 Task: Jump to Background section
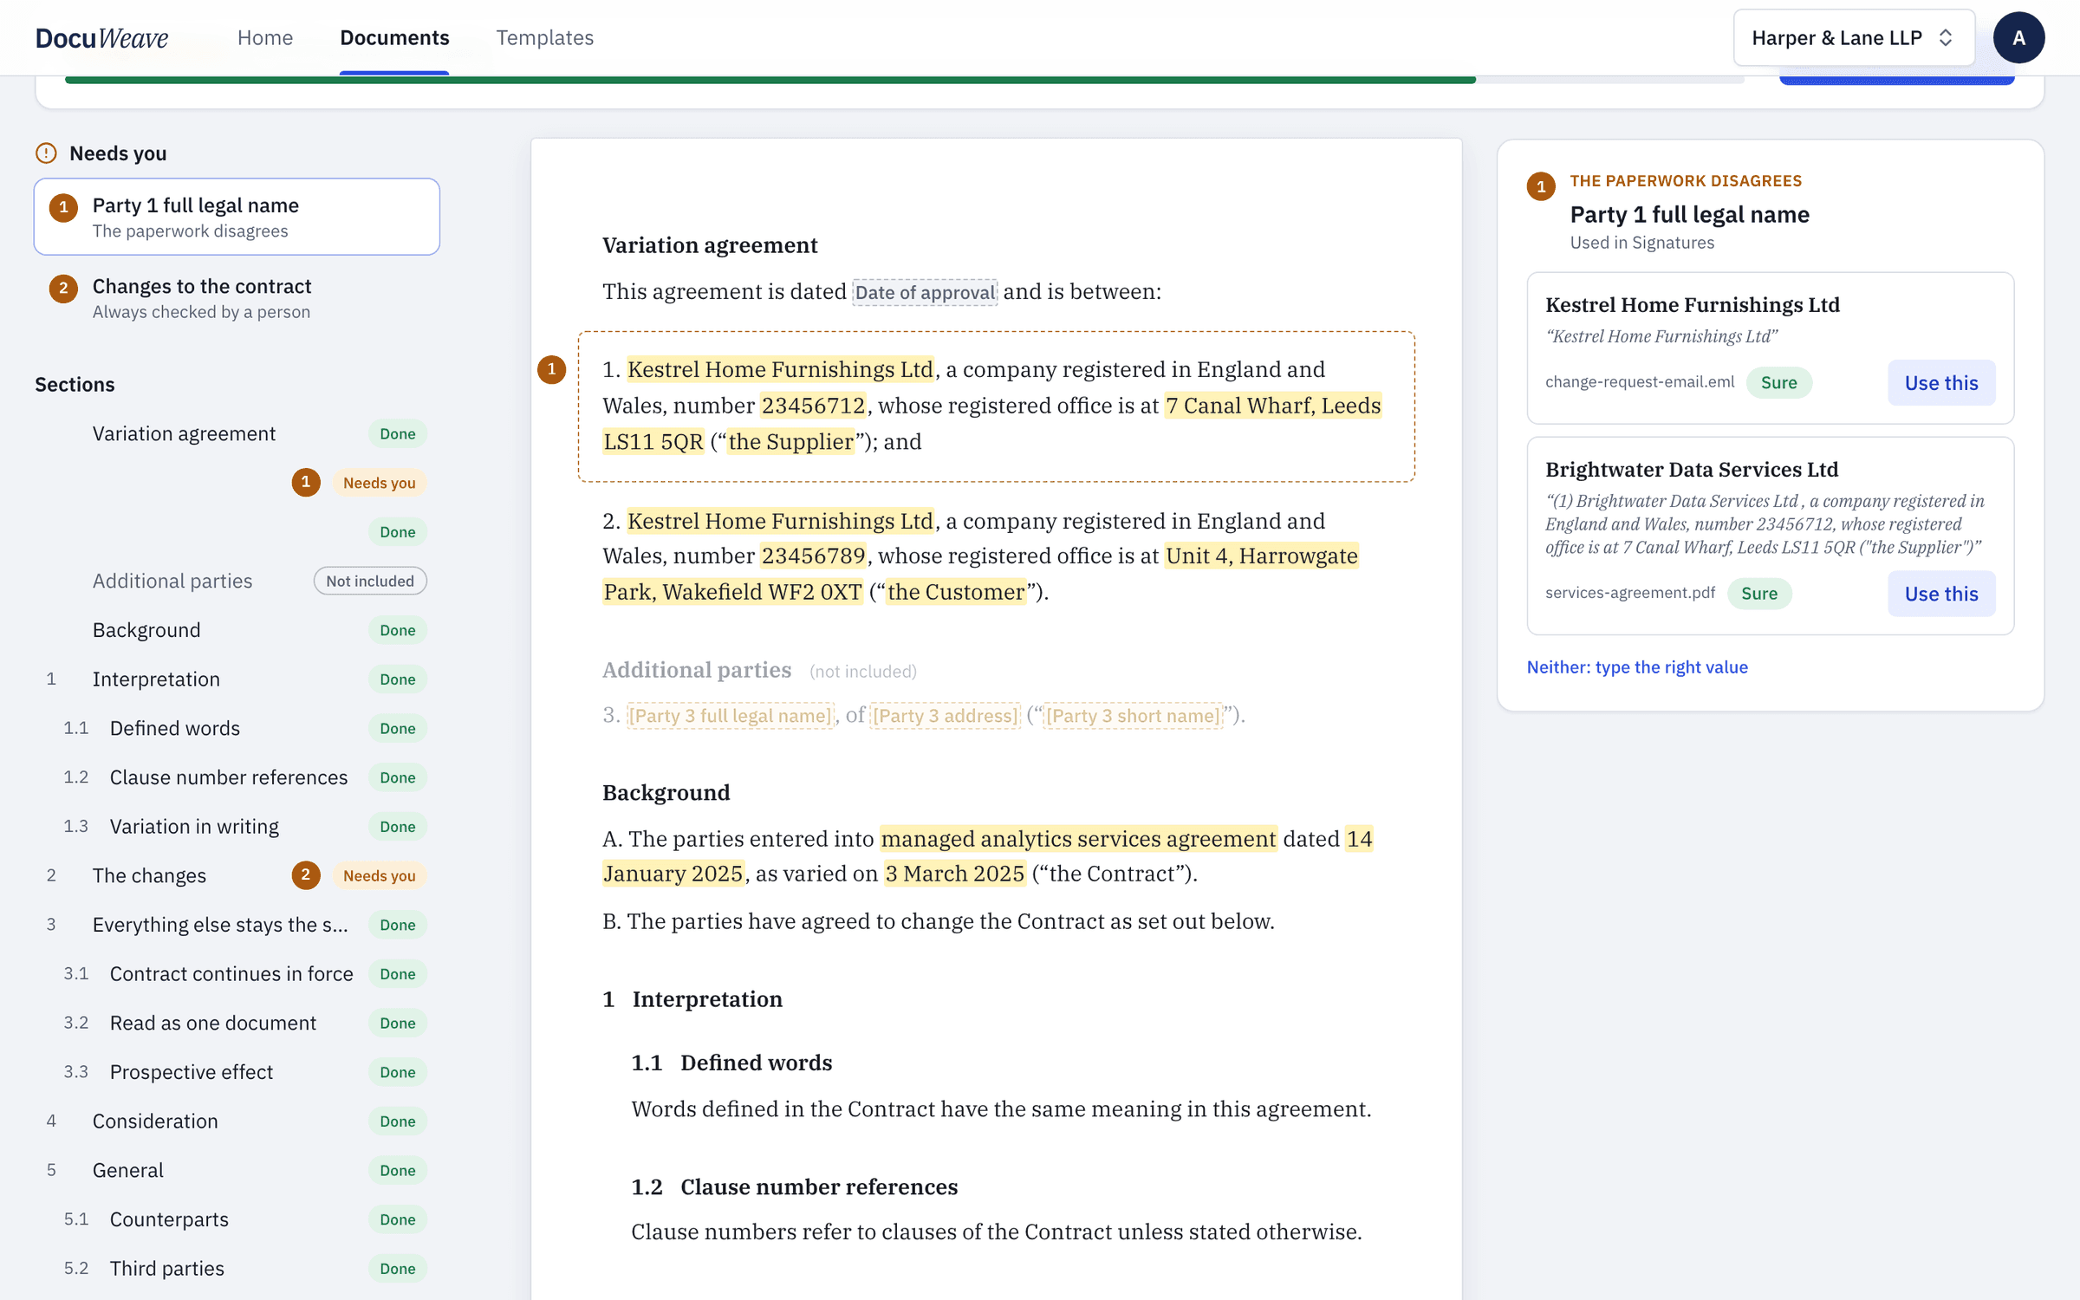(237, 630)
